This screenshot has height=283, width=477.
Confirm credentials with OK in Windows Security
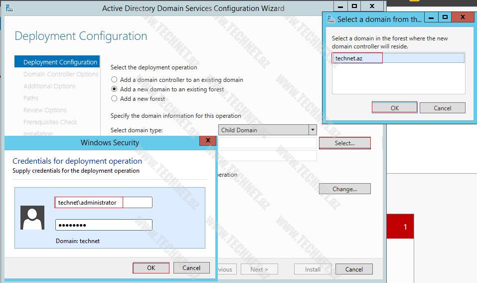click(x=151, y=268)
